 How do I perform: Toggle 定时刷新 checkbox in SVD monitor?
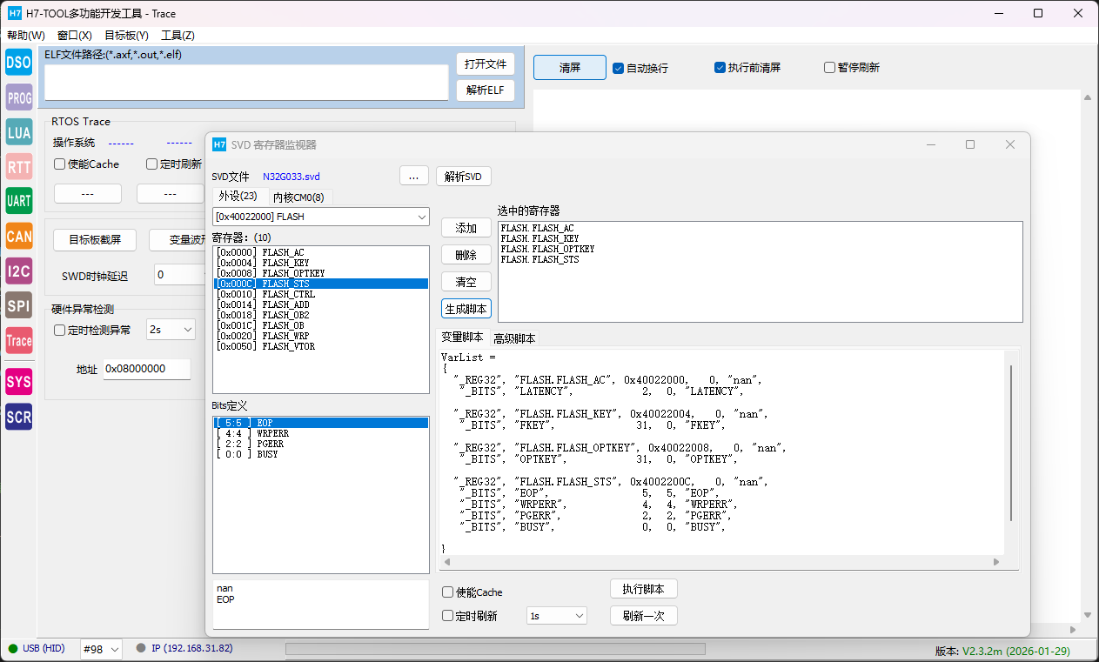(x=448, y=616)
